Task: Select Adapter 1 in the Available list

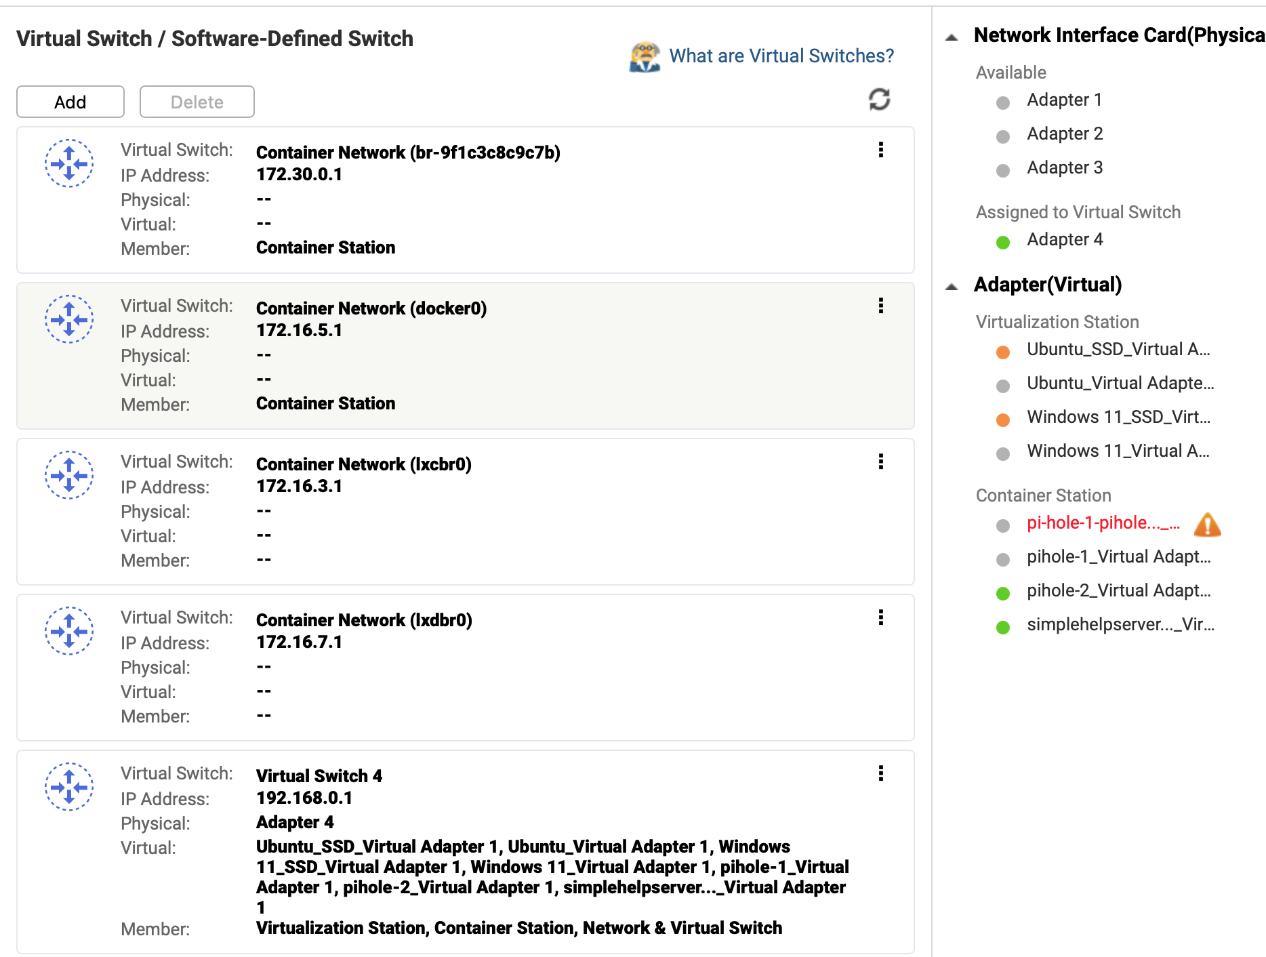Action: [x=1064, y=100]
